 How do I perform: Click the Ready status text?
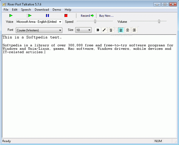coord(7,141)
